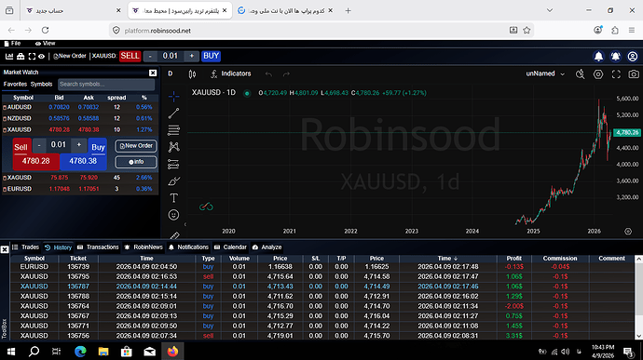Screen dimensions: 643x360
Task: Select the crosshair cursor tool
Action: click(x=173, y=97)
